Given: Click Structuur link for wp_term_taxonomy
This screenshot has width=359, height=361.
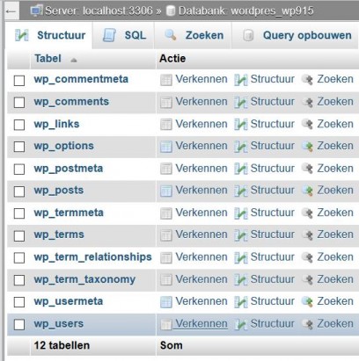Looking at the screenshot, I should (273, 279).
